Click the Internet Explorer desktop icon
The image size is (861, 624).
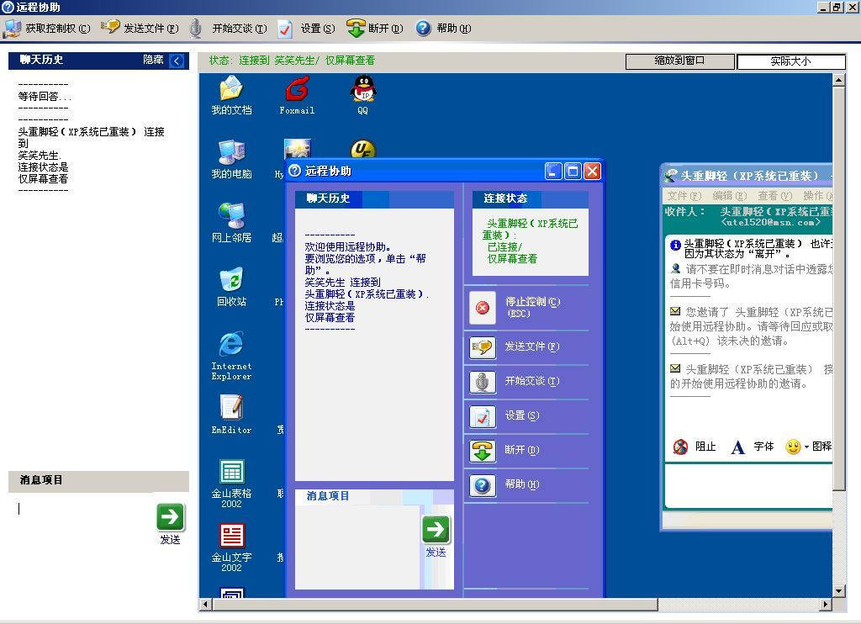click(x=230, y=345)
